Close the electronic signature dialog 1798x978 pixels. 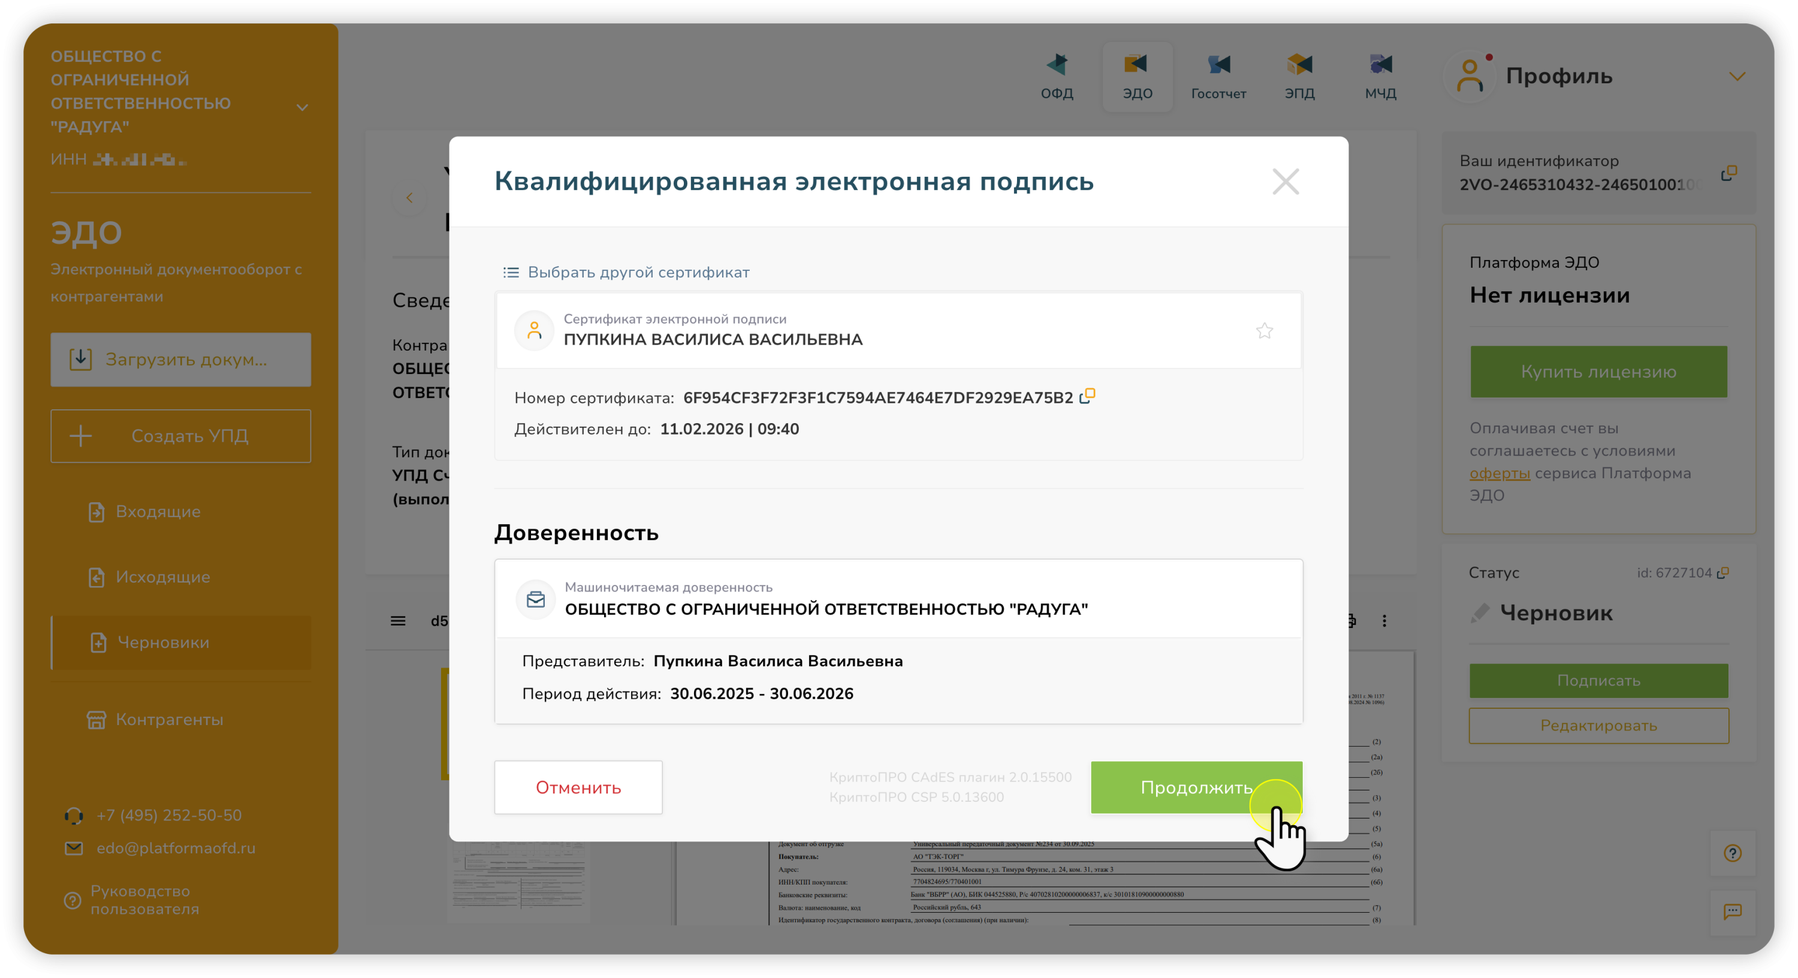point(1285,182)
